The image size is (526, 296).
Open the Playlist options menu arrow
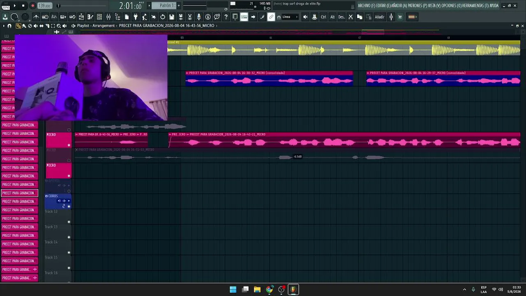click(4, 25)
